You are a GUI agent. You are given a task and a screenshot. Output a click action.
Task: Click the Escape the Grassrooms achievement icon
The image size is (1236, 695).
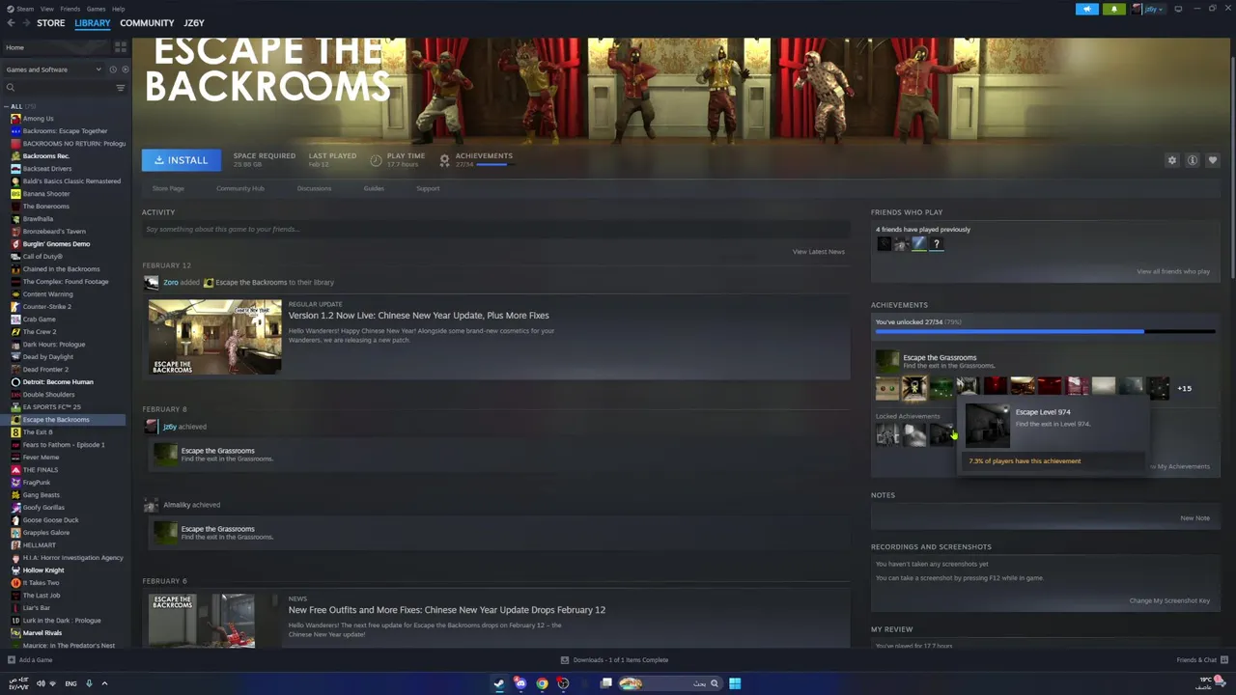tap(887, 361)
